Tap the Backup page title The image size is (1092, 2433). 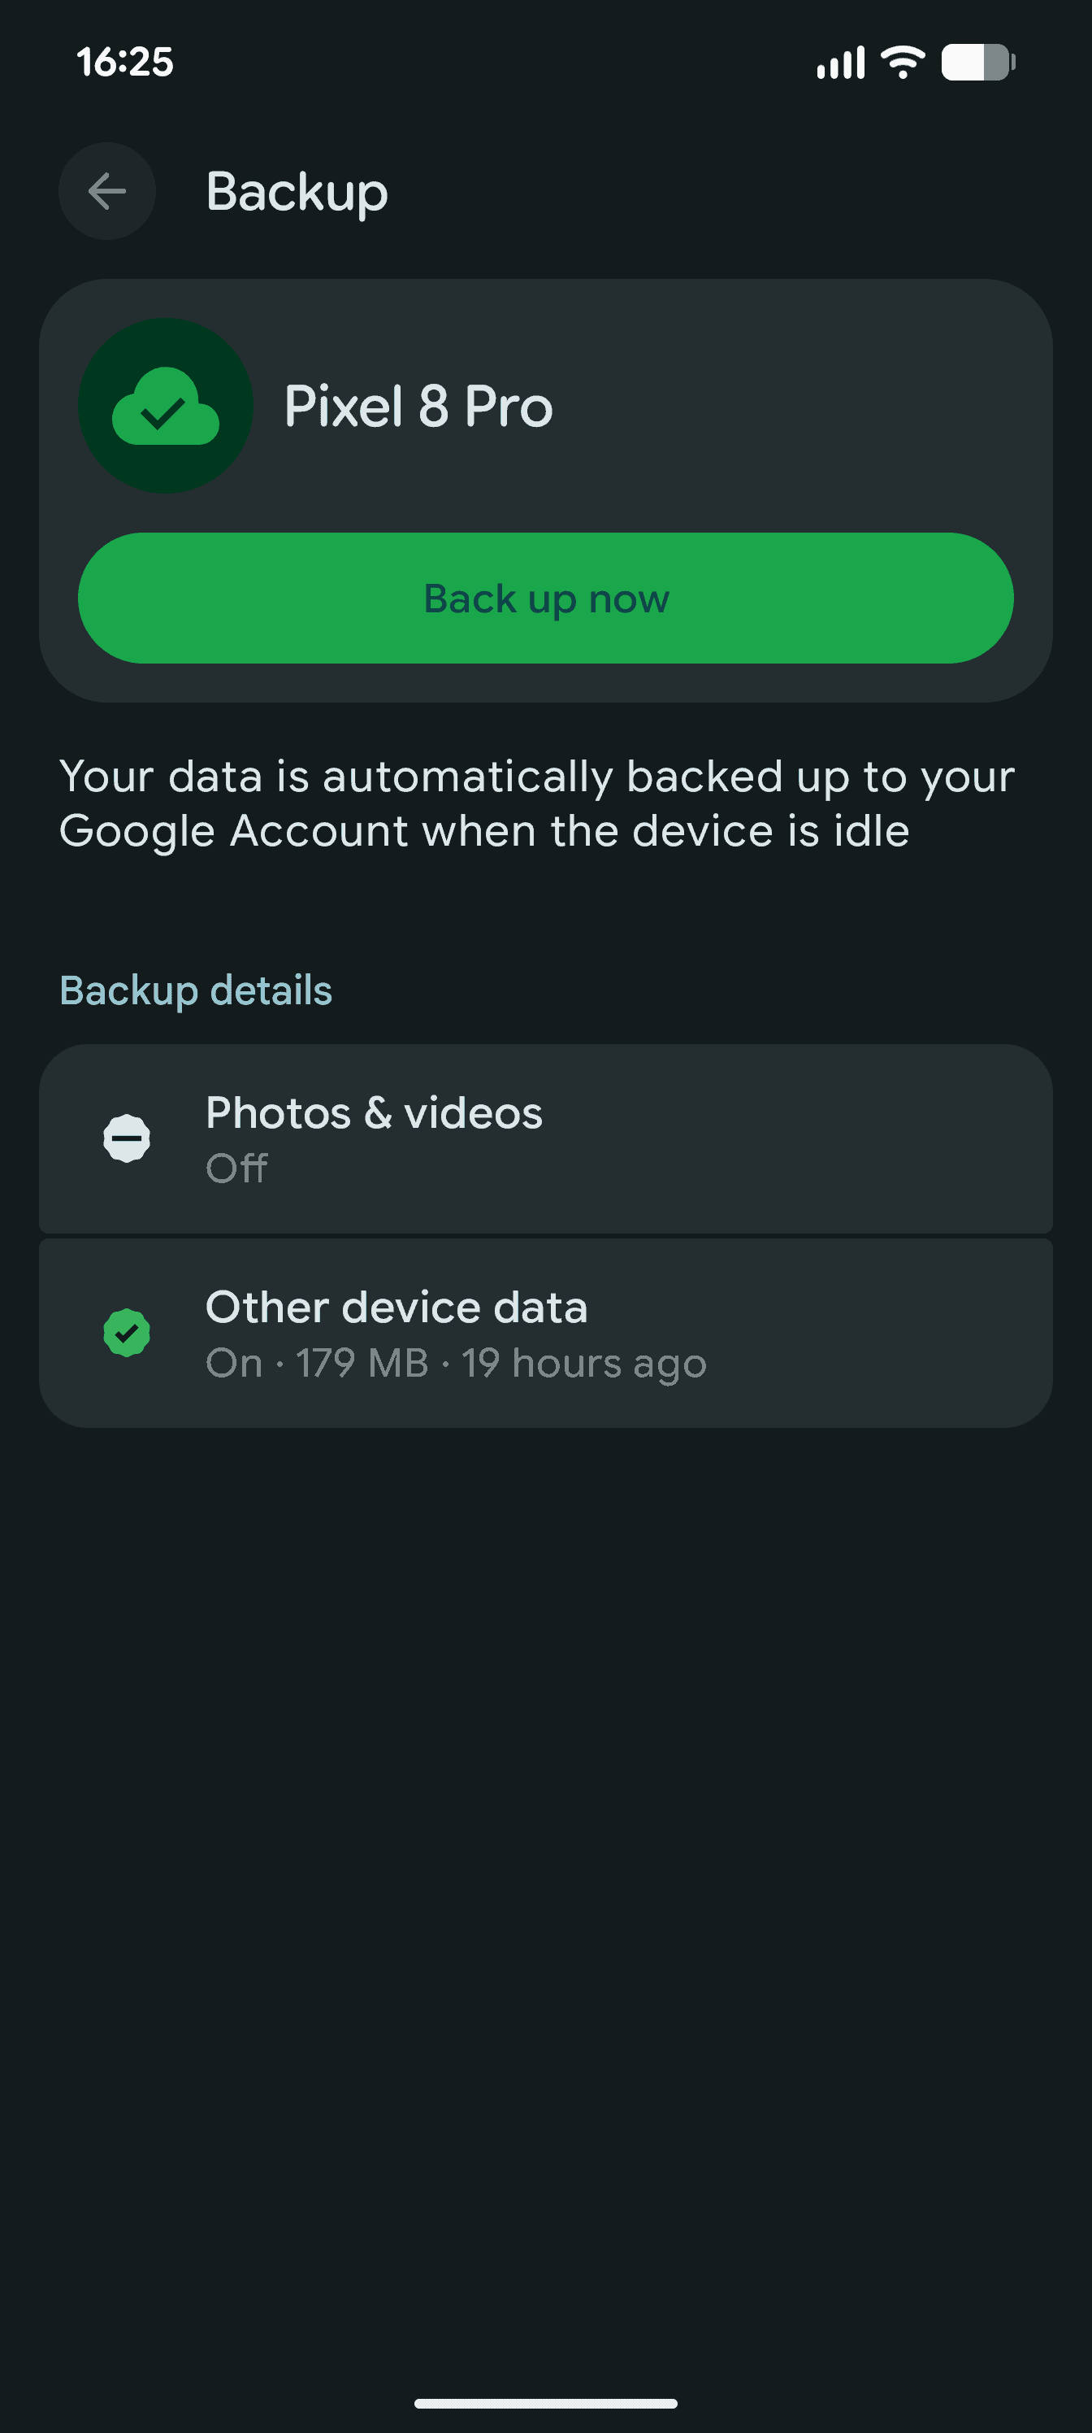click(297, 192)
